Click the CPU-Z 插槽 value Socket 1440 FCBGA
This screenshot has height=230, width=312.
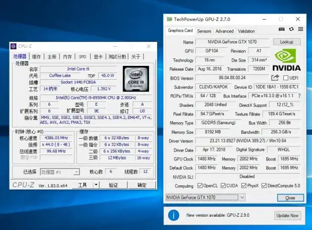click(78, 82)
